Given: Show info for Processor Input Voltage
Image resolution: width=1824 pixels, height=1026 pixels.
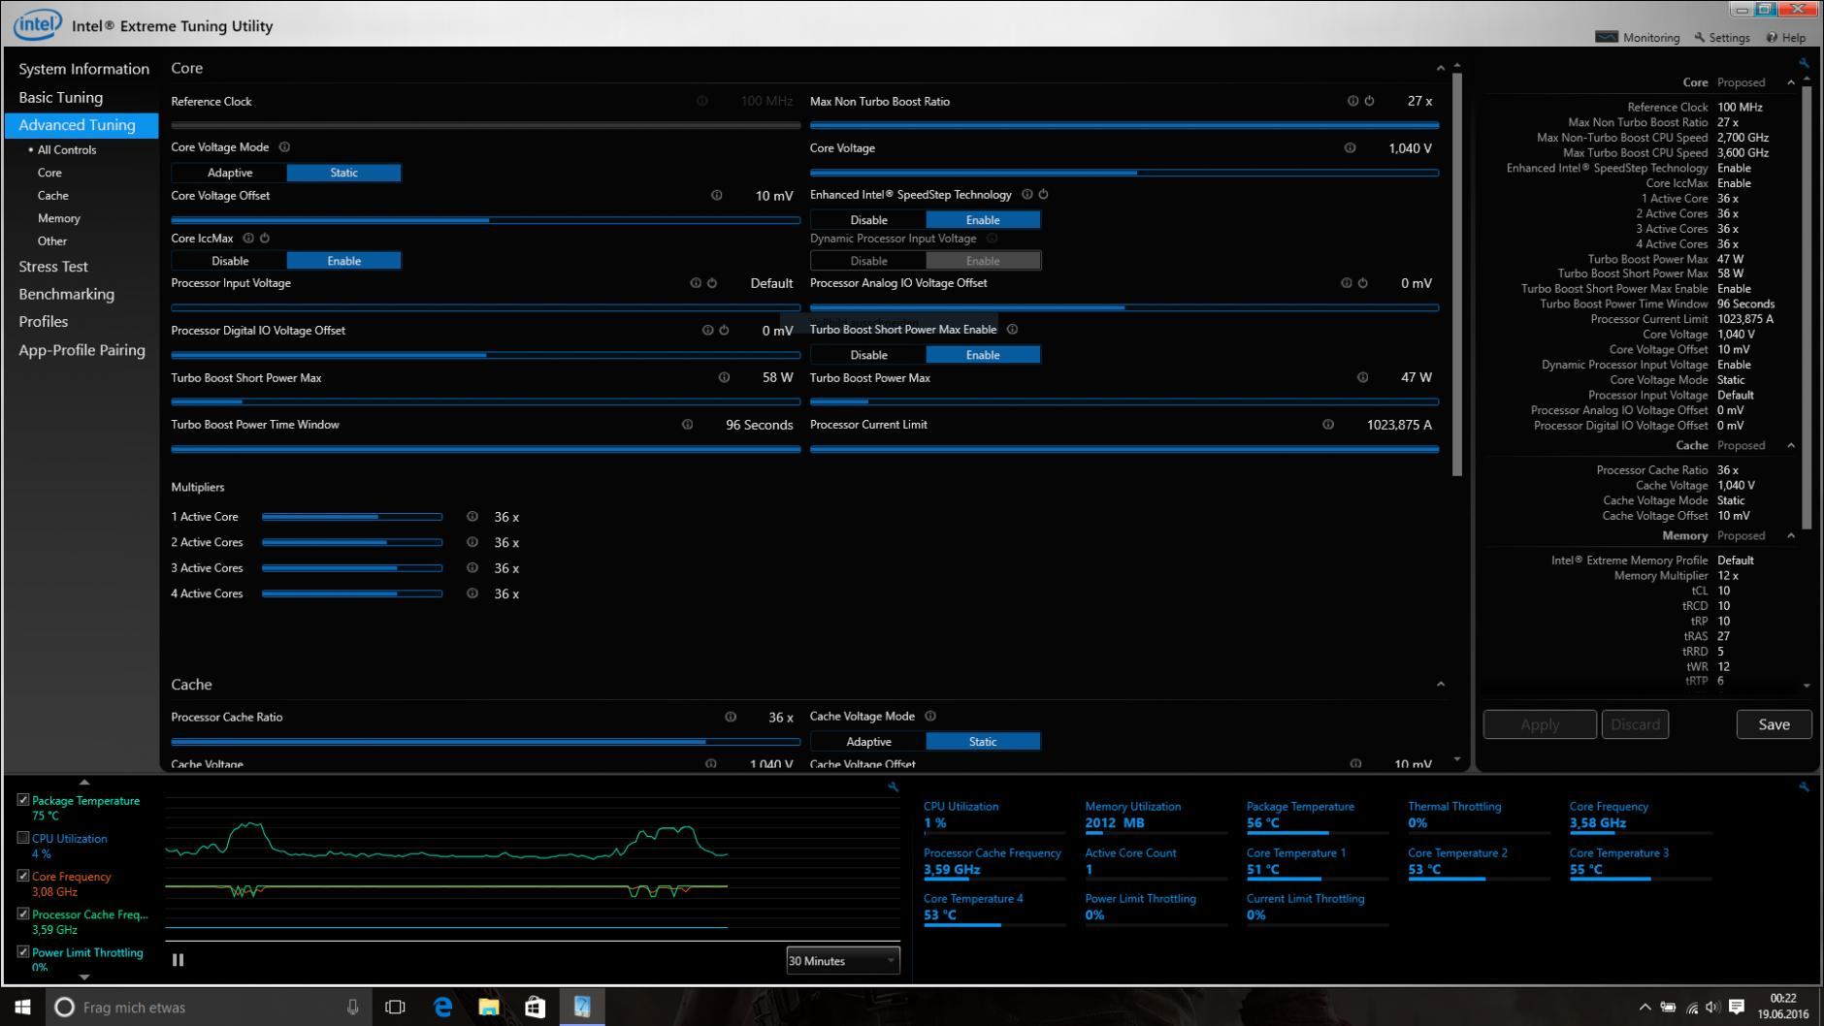Looking at the screenshot, I should point(695,283).
